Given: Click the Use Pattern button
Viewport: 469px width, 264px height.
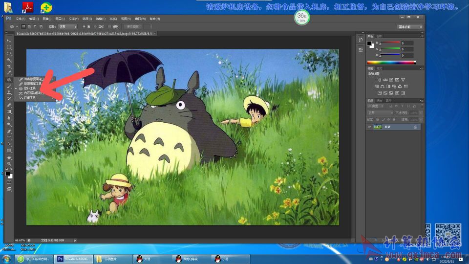Looking at the screenshot, I should (x=133, y=26).
